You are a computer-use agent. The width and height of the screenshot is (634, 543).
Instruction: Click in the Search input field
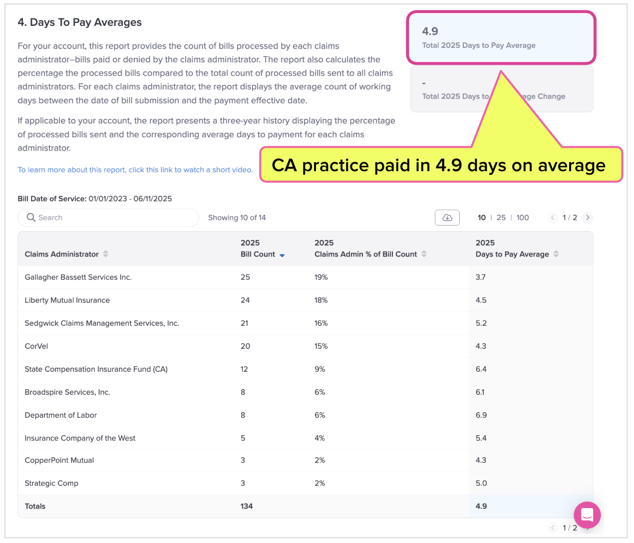click(x=115, y=218)
